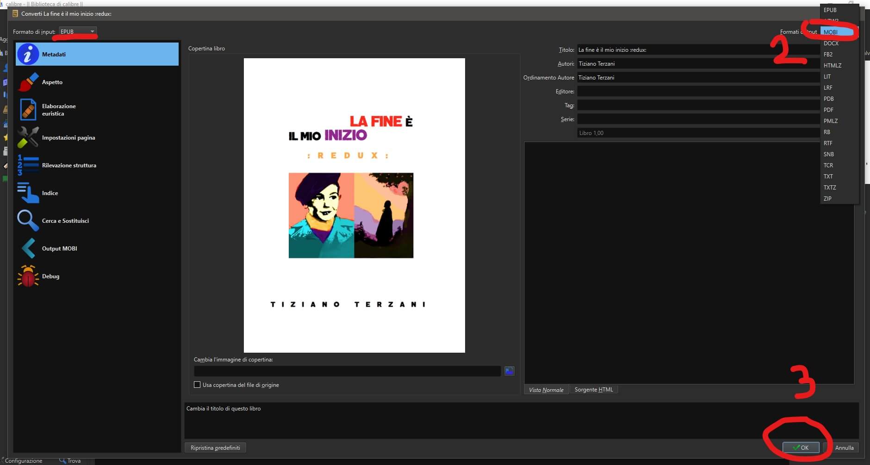Click the Editore input field
The image size is (870, 465).
point(698,92)
